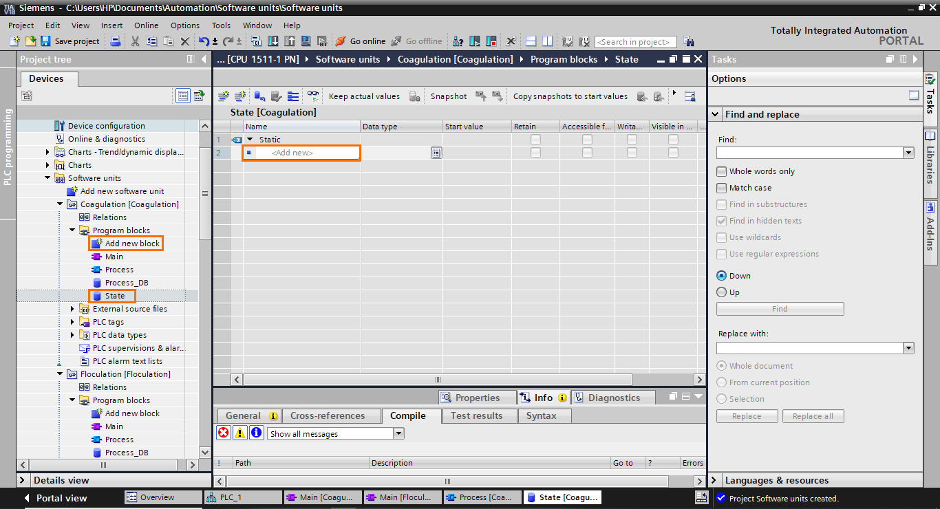Collapse the Software units tree node

pos(47,177)
